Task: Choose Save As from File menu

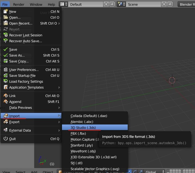Action: pyautogui.click(x=31, y=55)
